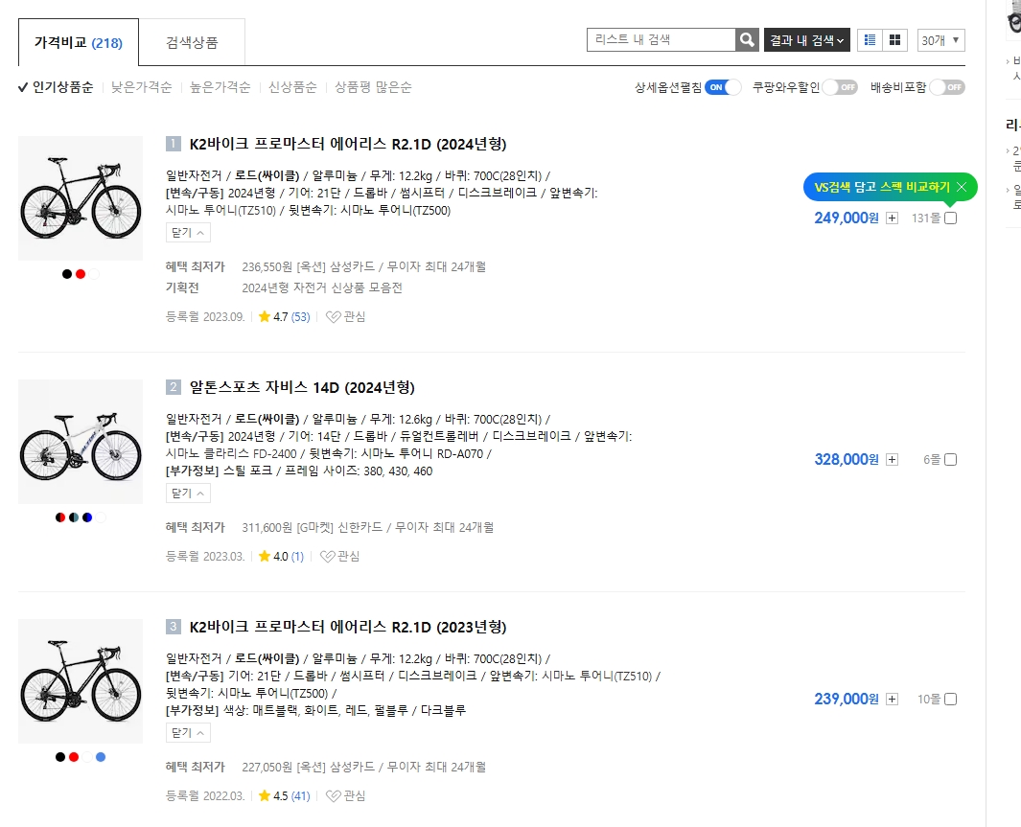
Task: Click the 131몰 seller count link
Action: coord(926,218)
